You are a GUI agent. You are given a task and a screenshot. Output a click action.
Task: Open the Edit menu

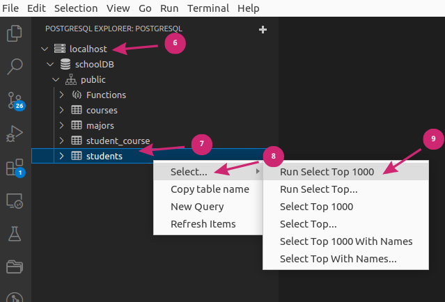click(36, 8)
